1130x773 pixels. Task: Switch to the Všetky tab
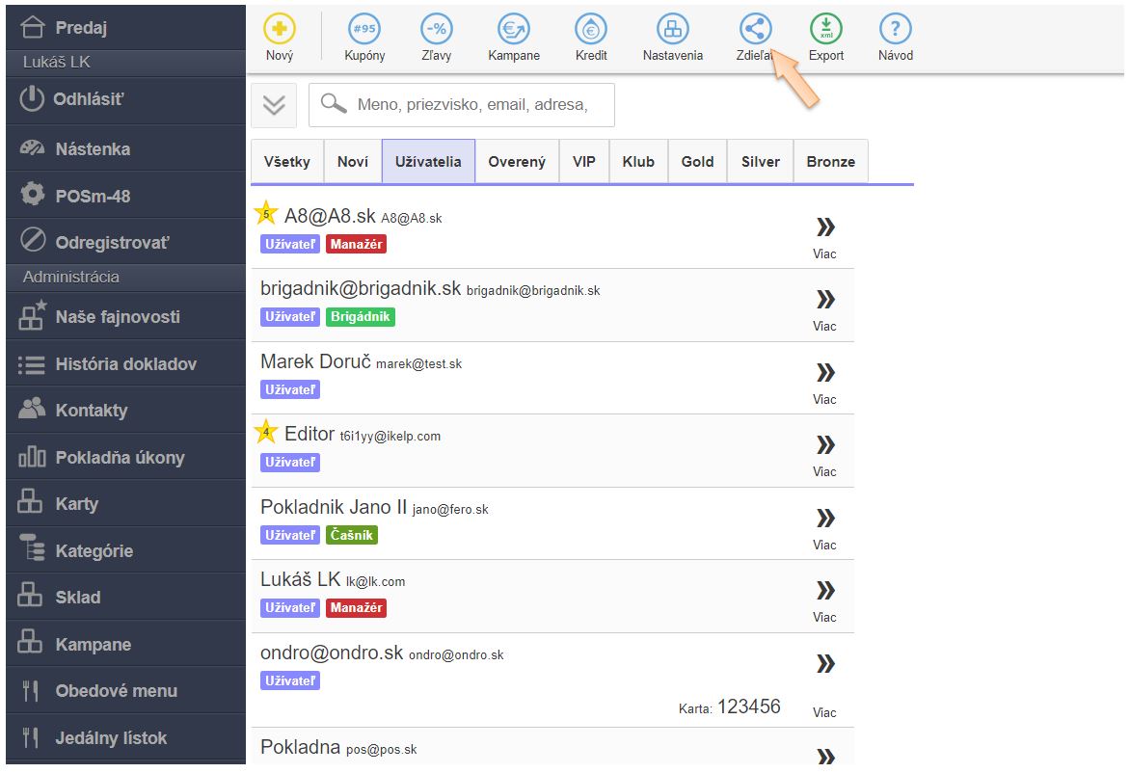point(287,162)
